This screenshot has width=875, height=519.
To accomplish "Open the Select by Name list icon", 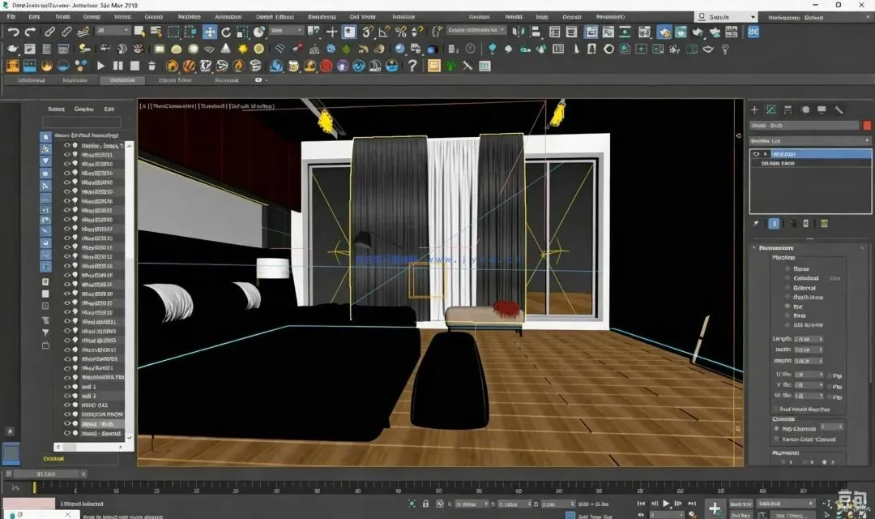I will [x=156, y=32].
